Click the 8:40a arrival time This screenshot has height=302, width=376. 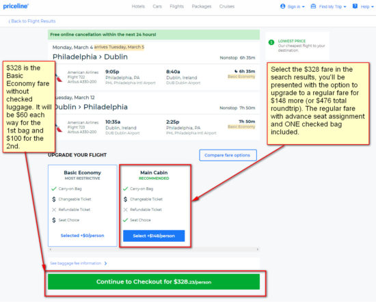[x=173, y=72]
